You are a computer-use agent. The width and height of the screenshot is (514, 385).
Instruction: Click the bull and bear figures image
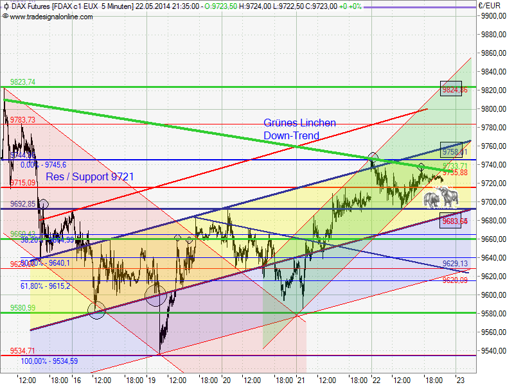(441, 198)
